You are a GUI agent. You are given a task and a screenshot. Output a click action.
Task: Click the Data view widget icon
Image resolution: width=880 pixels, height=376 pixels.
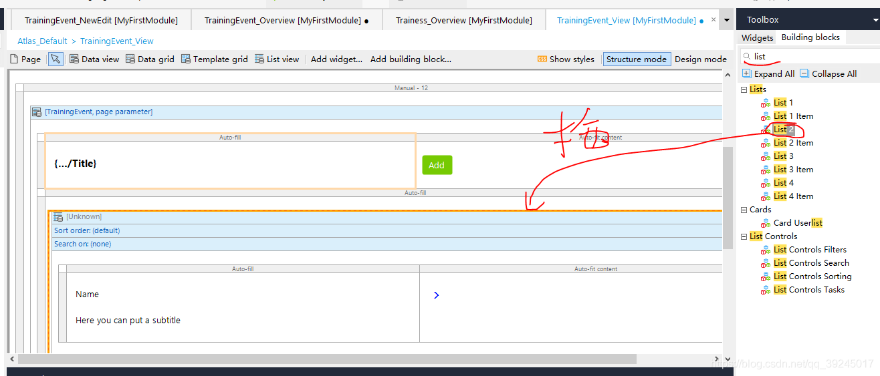pyautogui.click(x=74, y=59)
